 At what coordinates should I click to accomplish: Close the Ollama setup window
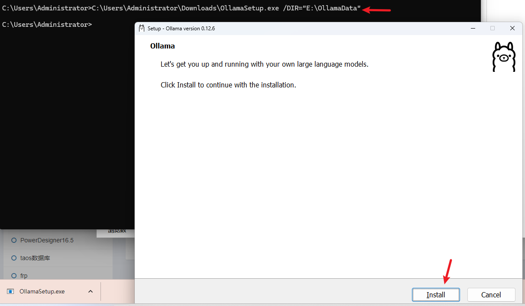coord(512,29)
